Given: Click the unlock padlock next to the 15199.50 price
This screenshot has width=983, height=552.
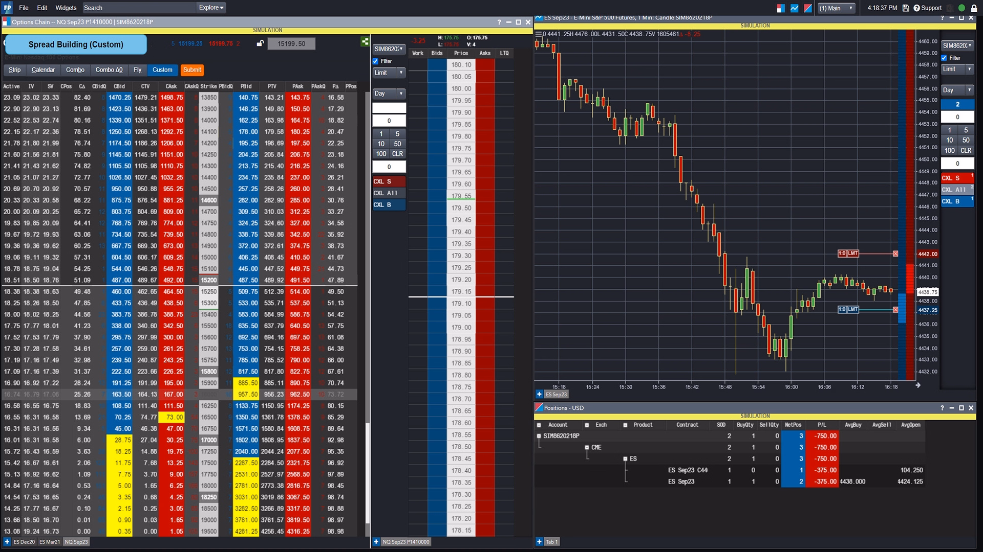Looking at the screenshot, I should [260, 43].
